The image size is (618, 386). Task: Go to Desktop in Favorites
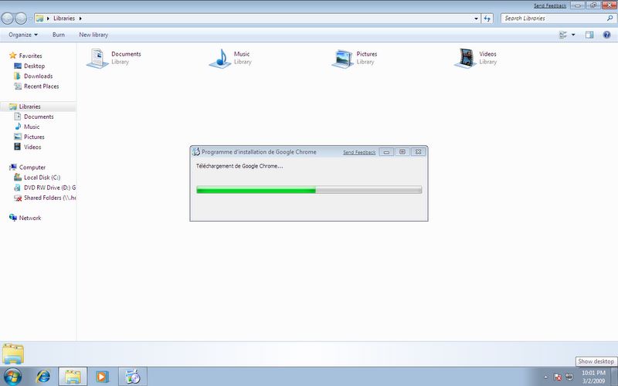(x=34, y=66)
